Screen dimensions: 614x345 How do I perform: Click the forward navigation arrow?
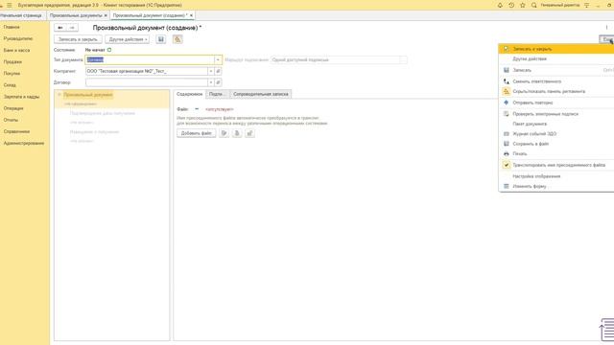coord(72,28)
